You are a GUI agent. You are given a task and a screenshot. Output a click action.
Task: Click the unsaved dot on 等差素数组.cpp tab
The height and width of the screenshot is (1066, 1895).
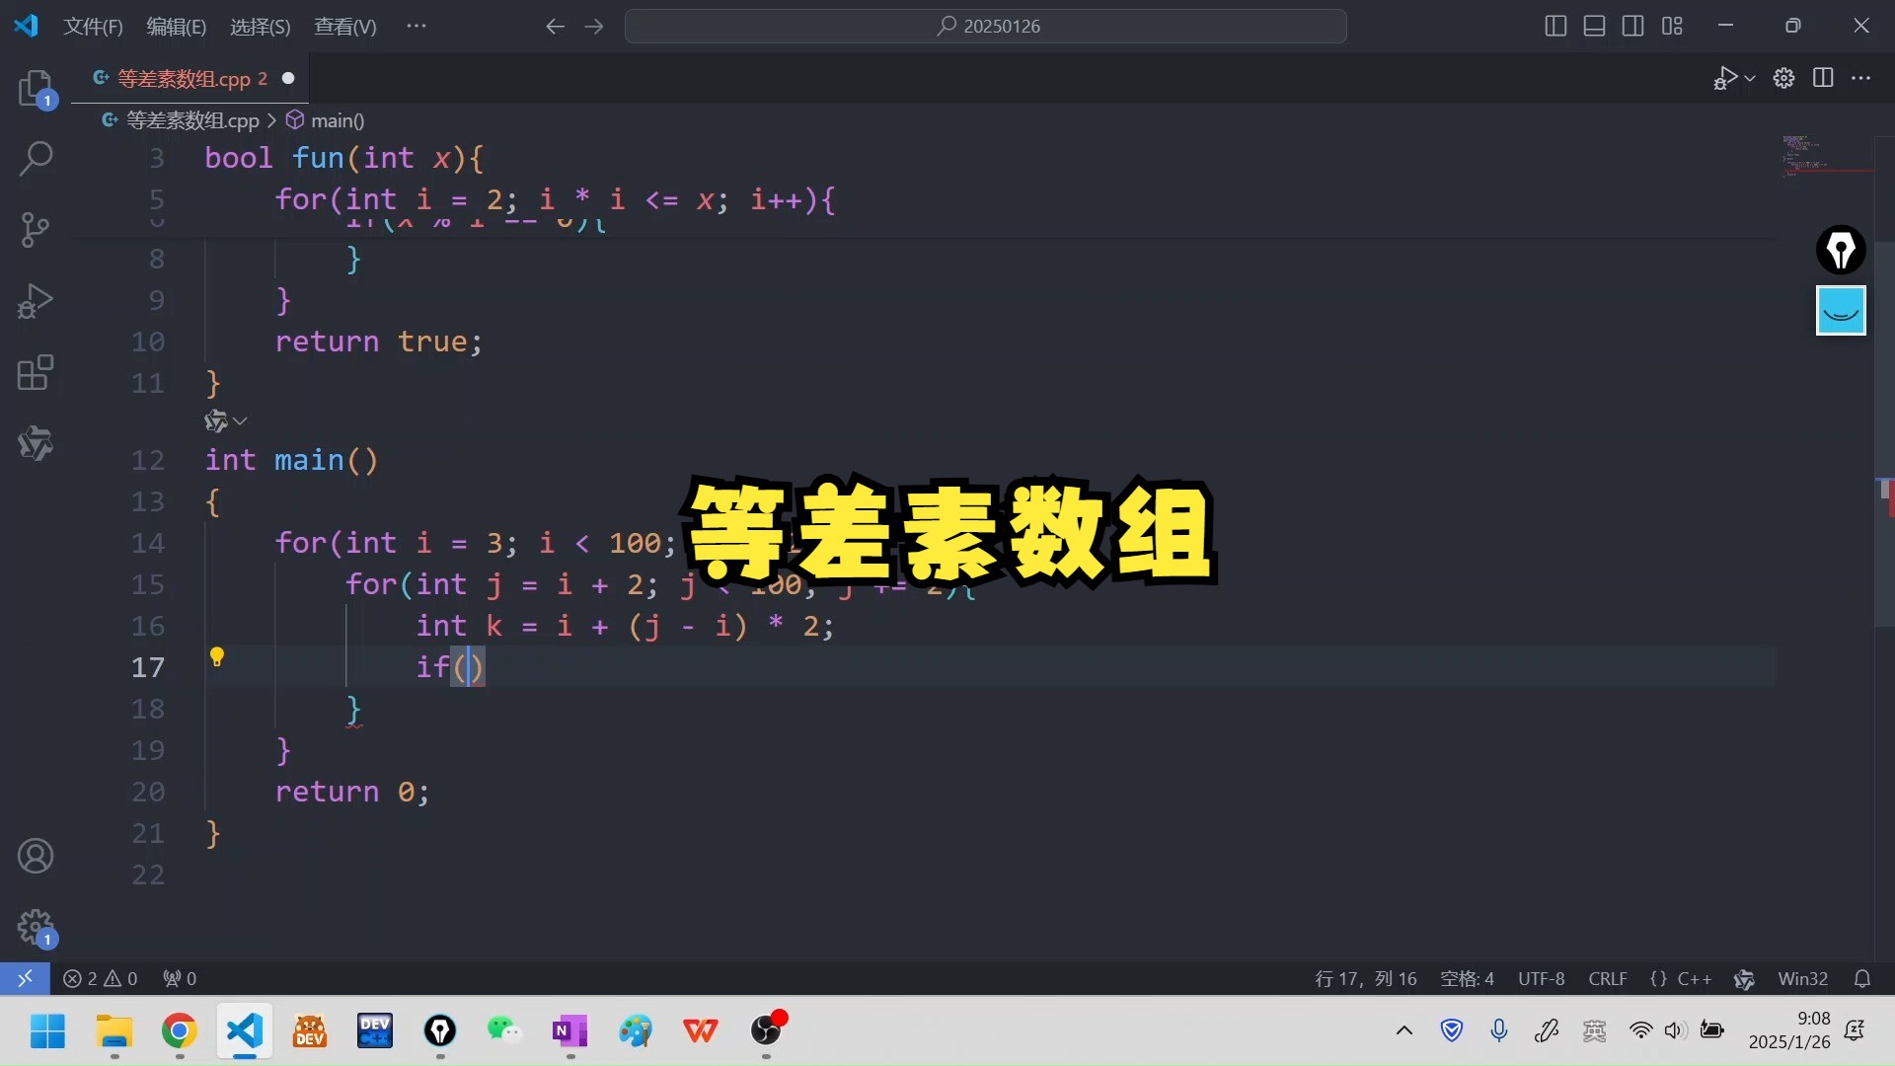coord(288,78)
